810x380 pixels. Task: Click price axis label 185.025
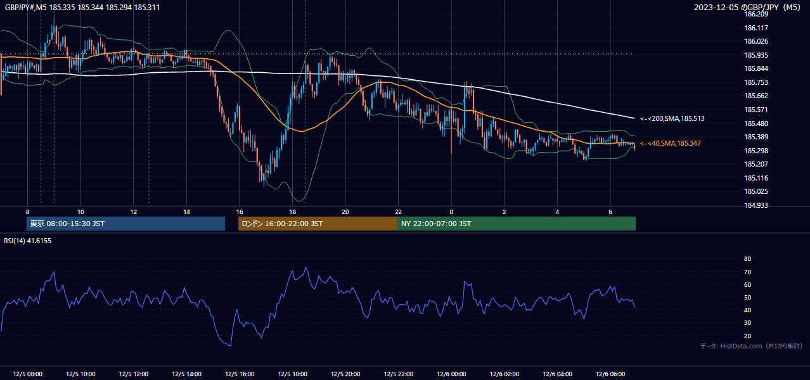(x=756, y=191)
